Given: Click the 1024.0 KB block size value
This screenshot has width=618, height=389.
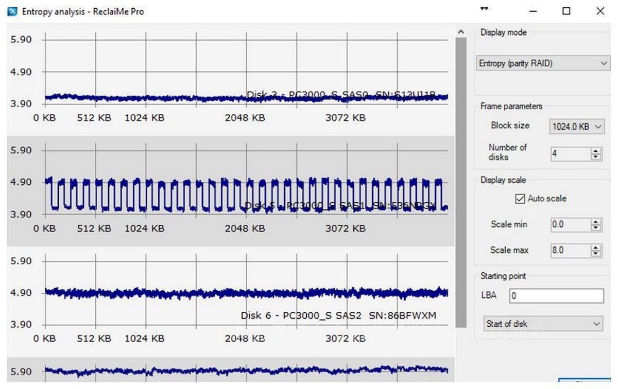Looking at the screenshot, I should coord(572,126).
